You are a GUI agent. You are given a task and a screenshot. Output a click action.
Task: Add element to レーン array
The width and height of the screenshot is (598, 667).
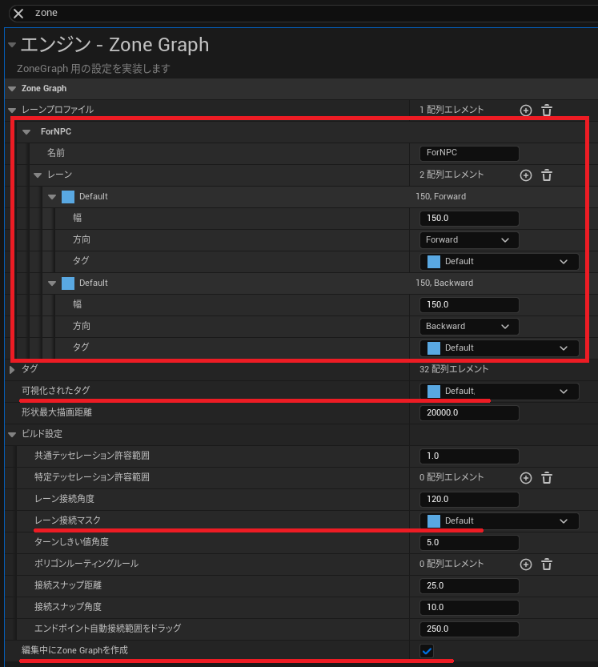pos(526,175)
